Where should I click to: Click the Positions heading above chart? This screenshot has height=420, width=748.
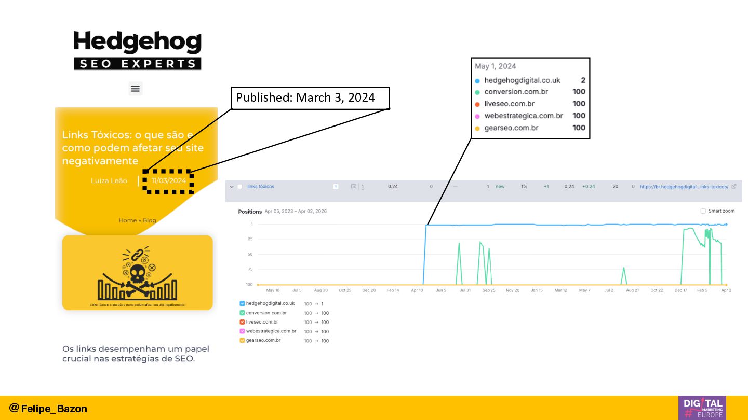(x=250, y=212)
